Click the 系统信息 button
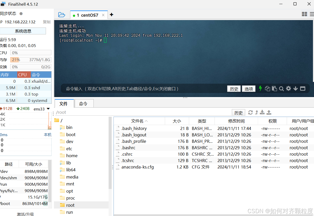 tap(23, 31)
